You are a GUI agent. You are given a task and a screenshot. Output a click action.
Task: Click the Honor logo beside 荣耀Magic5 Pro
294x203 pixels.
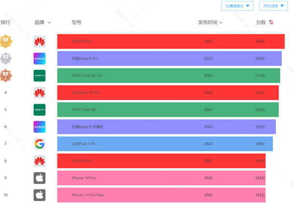coord(40,59)
